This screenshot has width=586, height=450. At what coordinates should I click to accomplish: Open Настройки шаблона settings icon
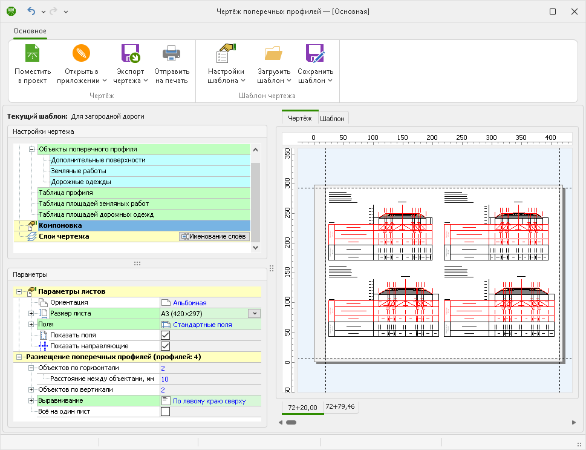(x=226, y=55)
